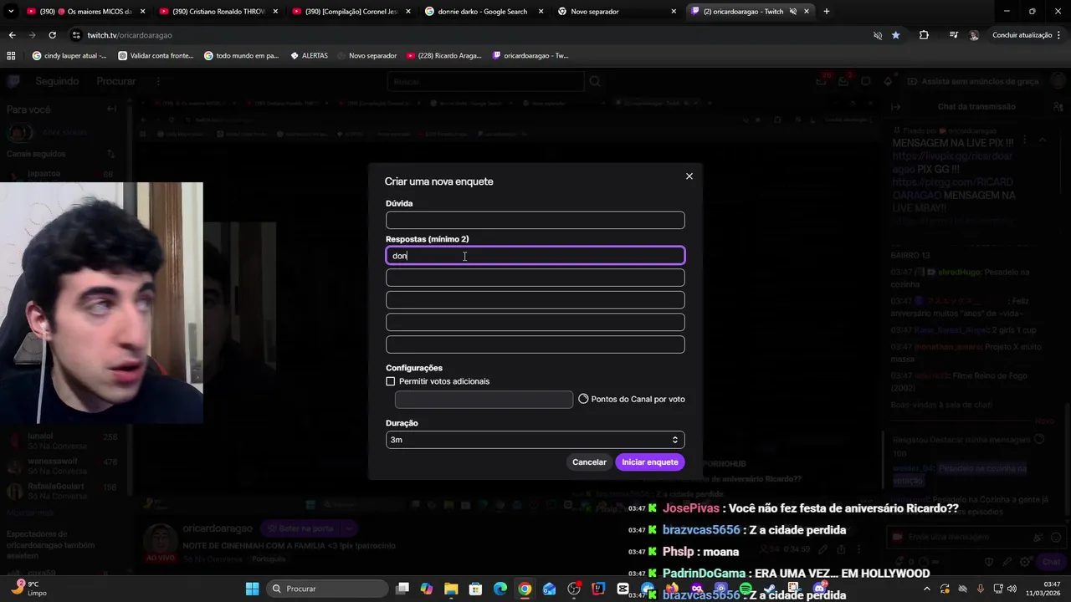Open a new tab with plus button
Image resolution: width=1071 pixels, height=602 pixels.
coord(827,12)
